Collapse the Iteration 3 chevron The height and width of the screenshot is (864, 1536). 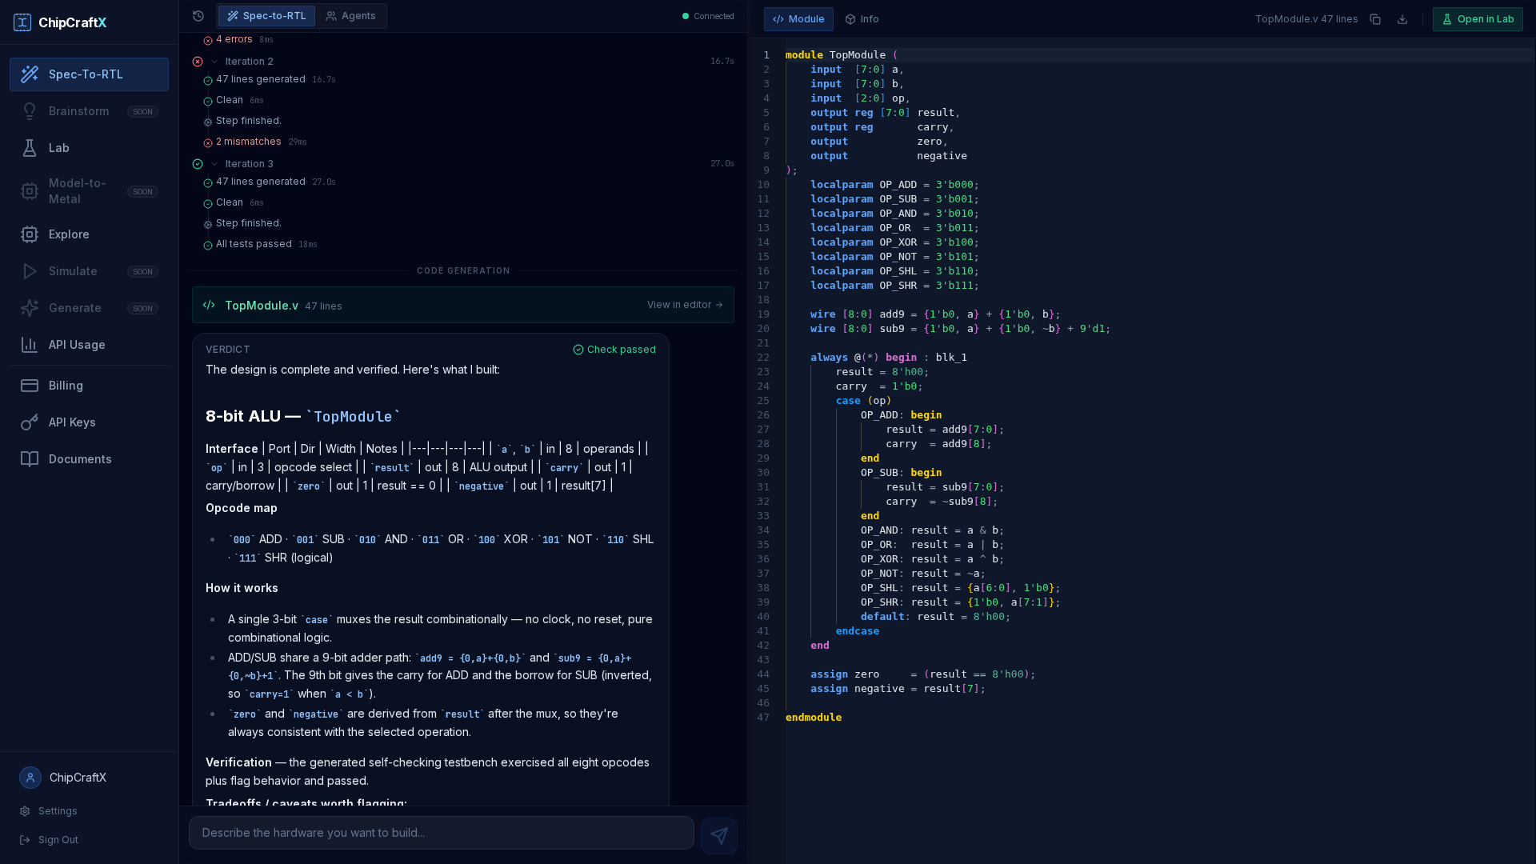coord(214,164)
